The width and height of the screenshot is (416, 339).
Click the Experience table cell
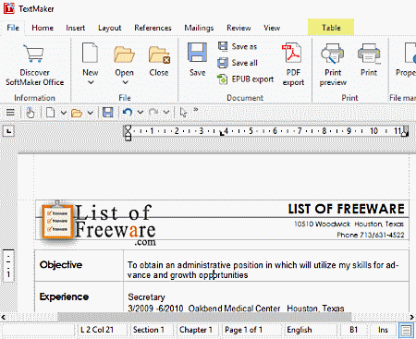pyautogui.click(x=80, y=297)
